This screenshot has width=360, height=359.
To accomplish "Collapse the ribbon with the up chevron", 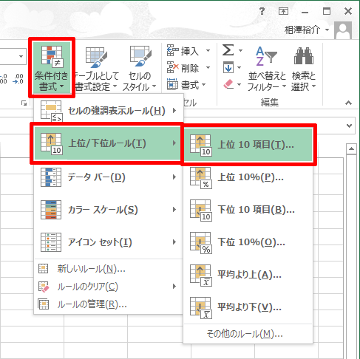I will click(x=348, y=103).
